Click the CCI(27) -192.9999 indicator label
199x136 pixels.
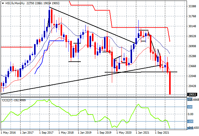(x=14, y=100)
